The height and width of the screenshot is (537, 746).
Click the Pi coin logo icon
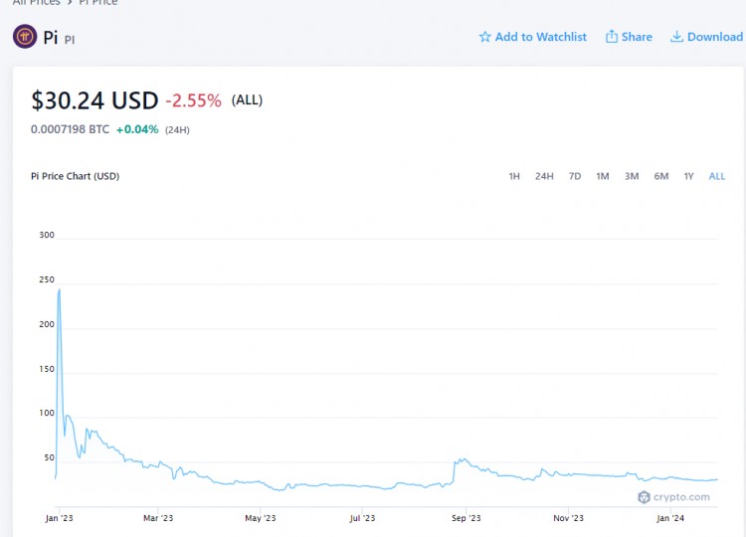point(25,37)
